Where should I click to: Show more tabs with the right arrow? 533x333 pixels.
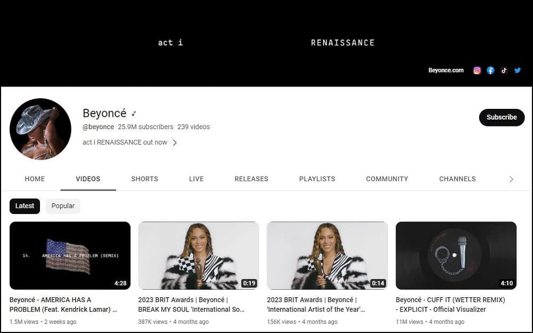point(511,179)
